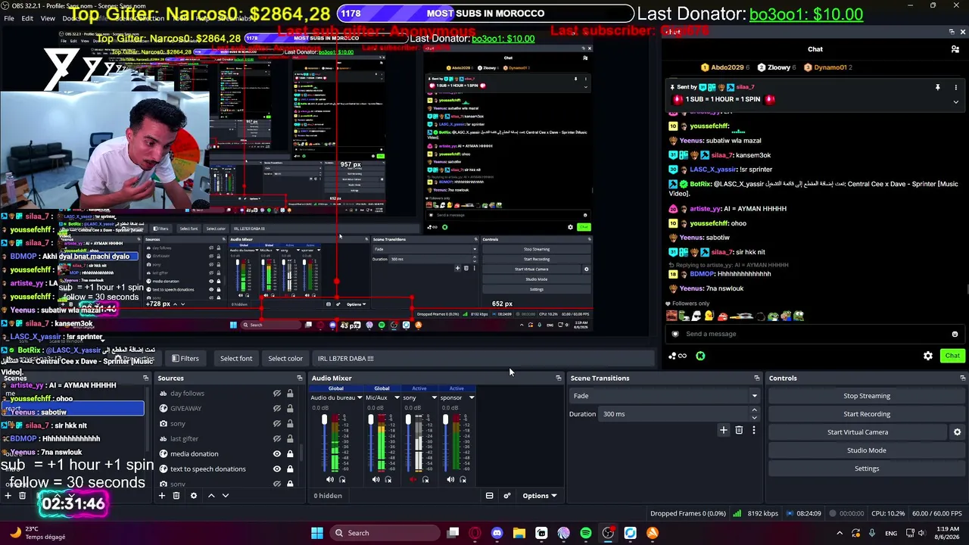This screenshot has width=969, height=545.
Task: Increase transition duration with the up arrow
Action: (x=754, y=410)
